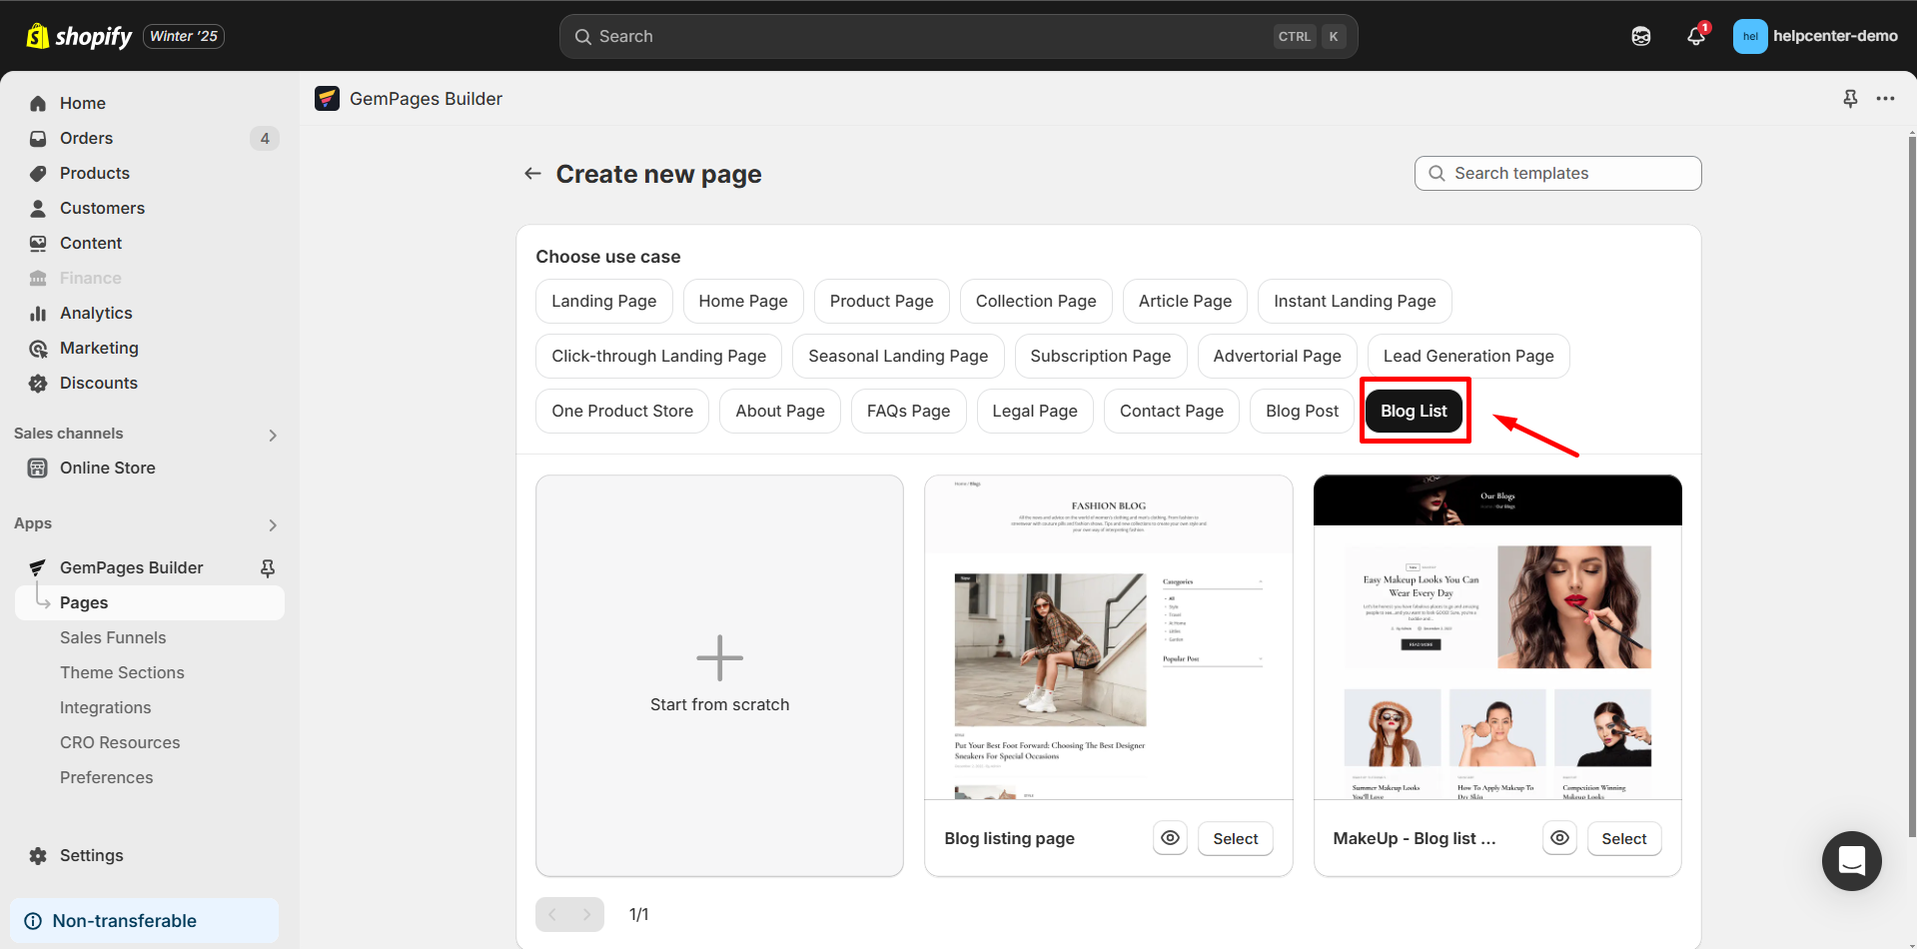Select the Blog listing page template
Screen dimensions: 1917x949
(x=1235, y=838)
